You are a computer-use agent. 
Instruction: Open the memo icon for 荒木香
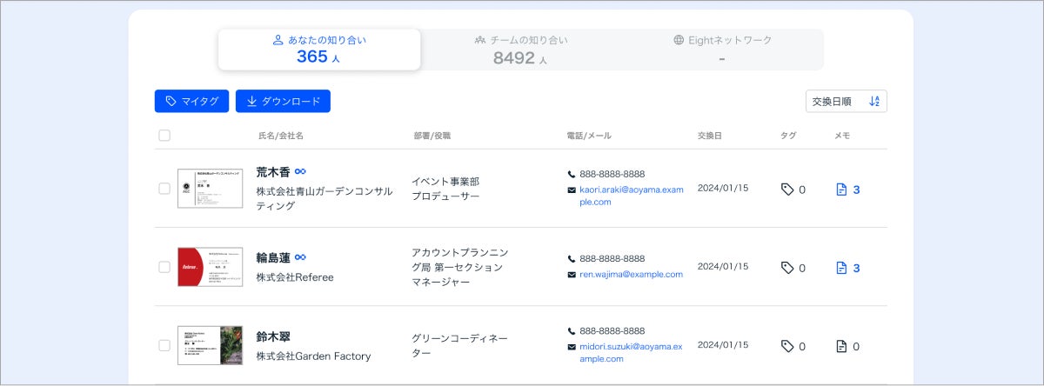(x=841, y=189)
